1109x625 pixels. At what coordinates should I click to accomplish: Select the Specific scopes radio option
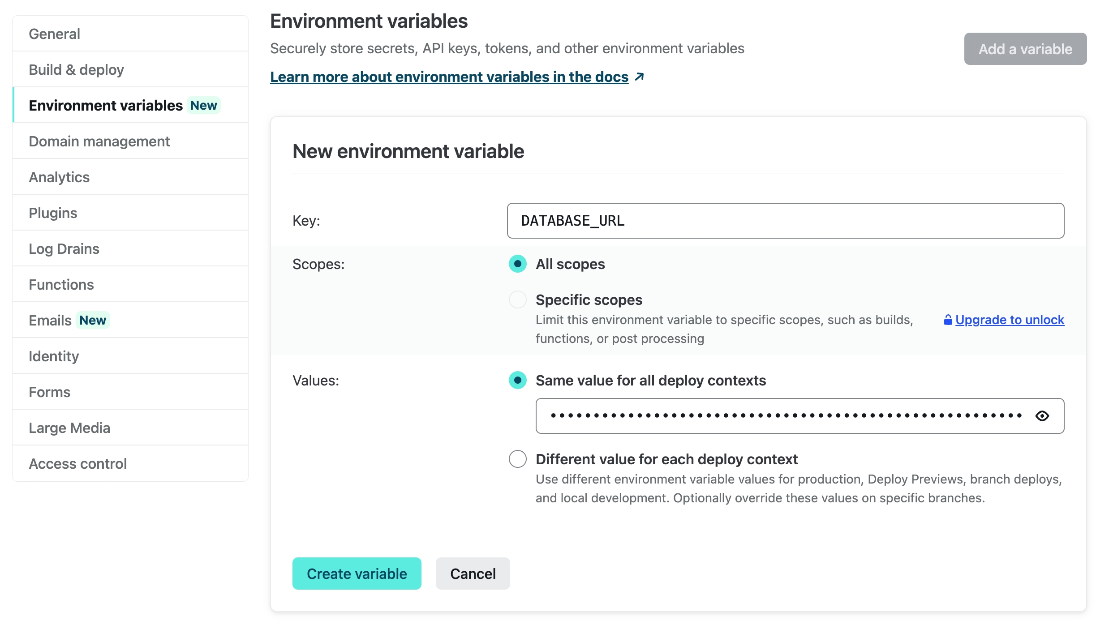(518, 300)
